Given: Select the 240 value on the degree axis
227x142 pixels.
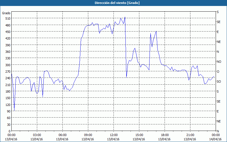Looking at the screenshot, I should point(8,78).
